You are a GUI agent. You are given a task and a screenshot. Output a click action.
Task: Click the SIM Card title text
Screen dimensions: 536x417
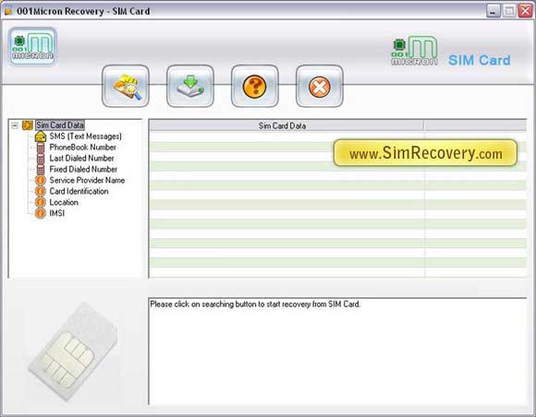coord(480,60)
